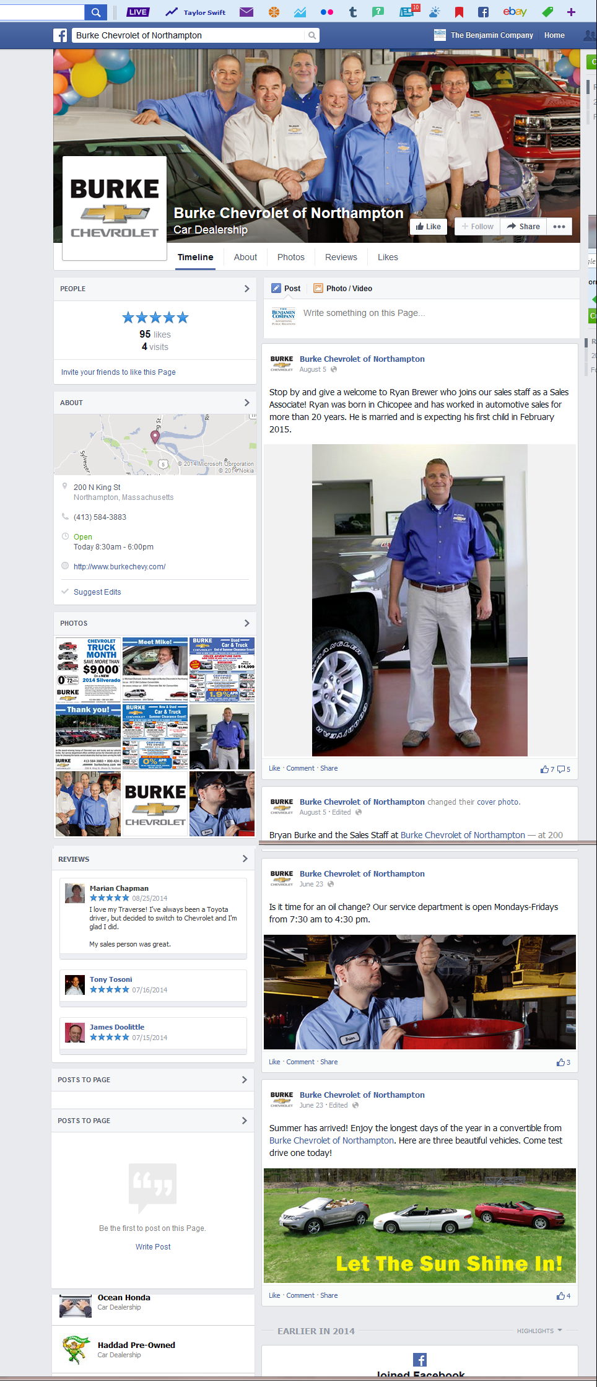Open the Chevrolet Truck Month photo thumbnail
Screen dimensions: 597x1387
(88, 670)
